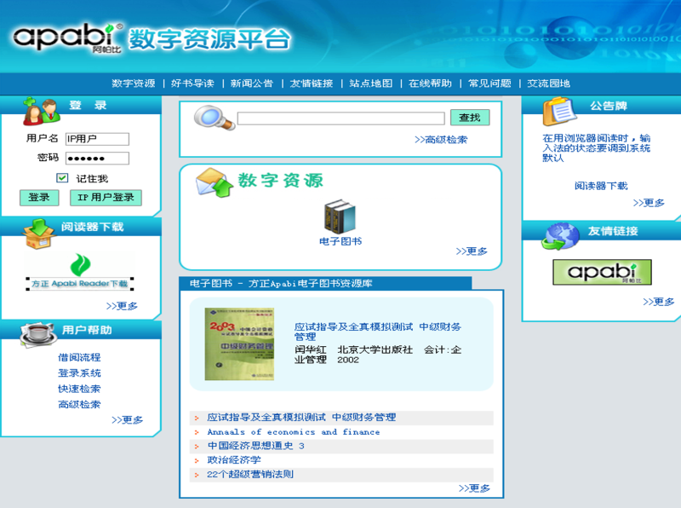Focus the 密码 password field

[x=97, y=159]
